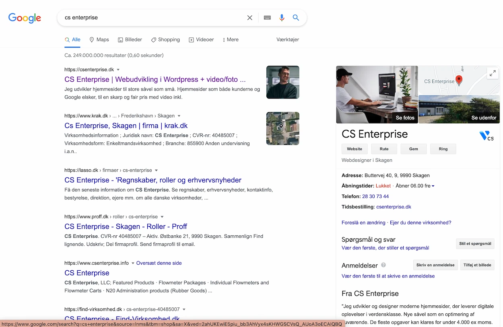Click Ejer du denne virksomhed? link
503x327 pixels.
tap(421, 222)
